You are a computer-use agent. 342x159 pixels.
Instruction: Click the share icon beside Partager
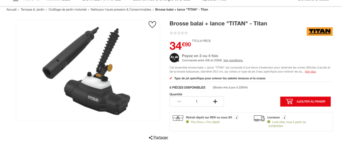(x=151, y=137)
